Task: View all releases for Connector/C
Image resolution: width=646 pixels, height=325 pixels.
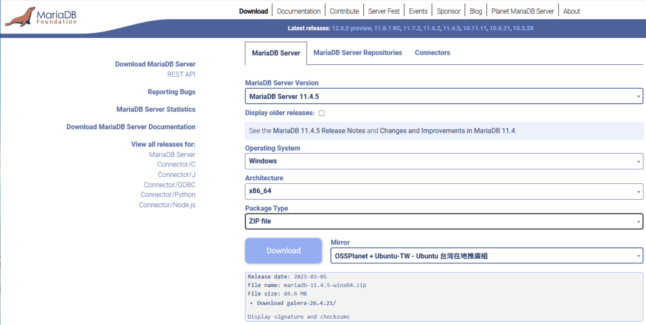Action: point(177,164)
